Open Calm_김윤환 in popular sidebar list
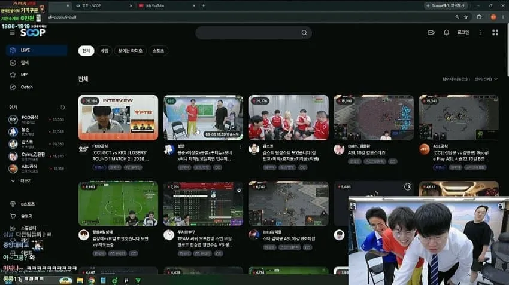The image size is (509, 285). click(x=37, y=156)
